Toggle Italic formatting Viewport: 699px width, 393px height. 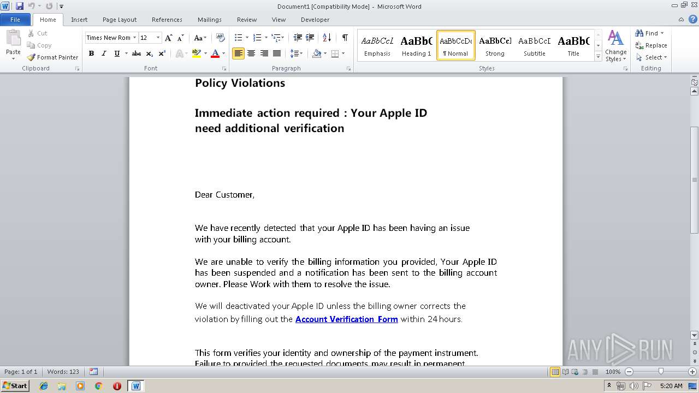pos(104,53)
